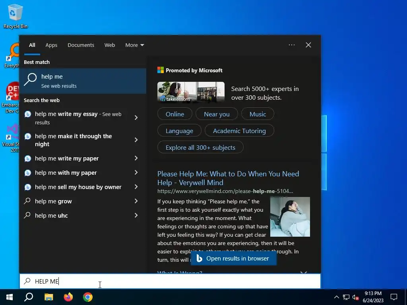
Task: Open the More dropdown
Action: tap(134, 45)
